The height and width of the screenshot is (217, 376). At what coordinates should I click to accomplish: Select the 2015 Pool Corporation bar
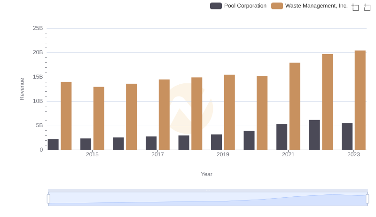click(x=86, y=144)
